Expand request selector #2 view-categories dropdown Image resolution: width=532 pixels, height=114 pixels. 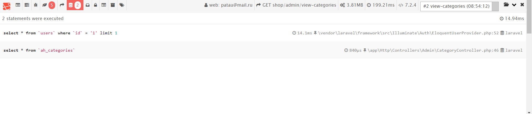coord(459,6)
